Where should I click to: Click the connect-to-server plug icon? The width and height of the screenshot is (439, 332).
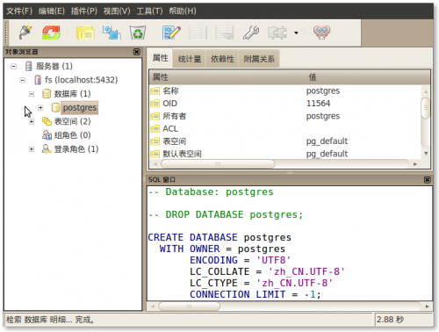25,32
